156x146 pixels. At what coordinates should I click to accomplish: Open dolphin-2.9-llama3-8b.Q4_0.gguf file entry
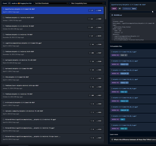(133, 90)
